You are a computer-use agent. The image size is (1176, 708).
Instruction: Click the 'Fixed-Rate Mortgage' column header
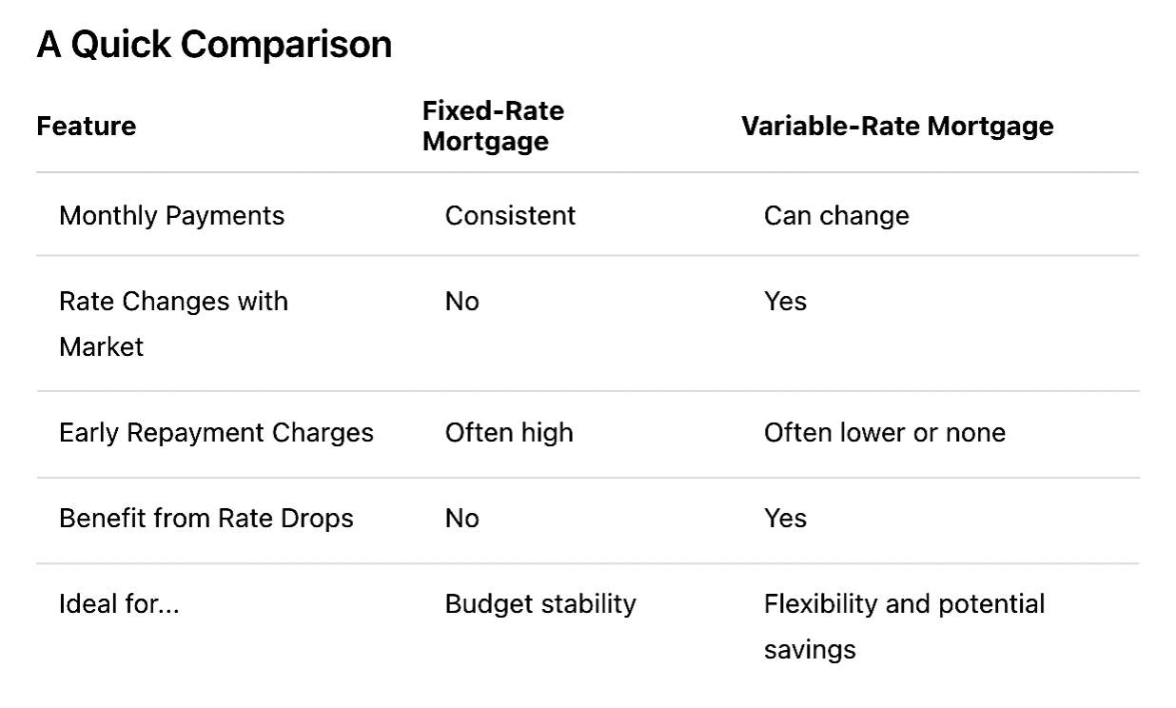(493, 127)
